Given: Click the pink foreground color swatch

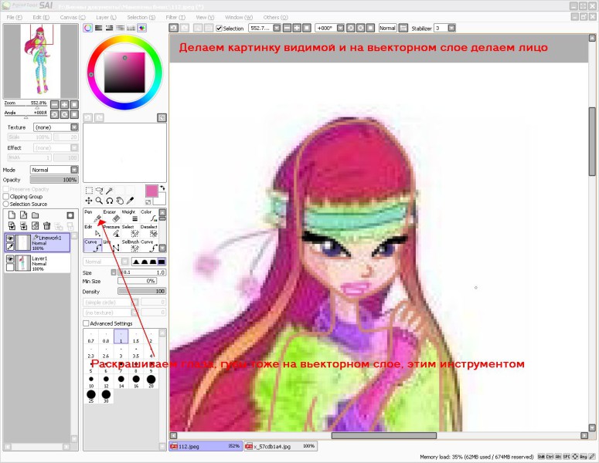Looking at the screenshot, I should point(151,191).
